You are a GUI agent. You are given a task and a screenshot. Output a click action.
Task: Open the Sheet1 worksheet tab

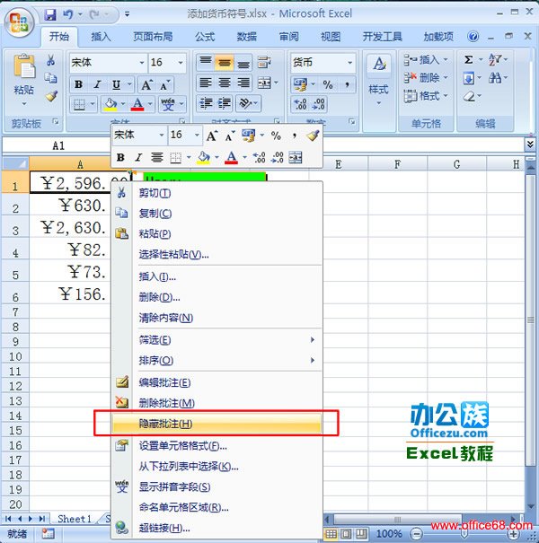point(75,519)
